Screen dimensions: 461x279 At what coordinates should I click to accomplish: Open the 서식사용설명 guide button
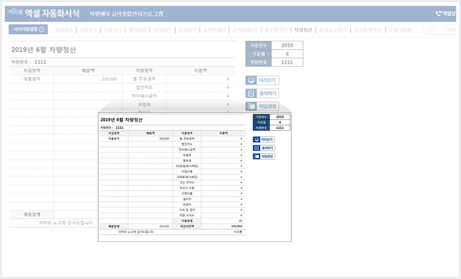[28, 29]
